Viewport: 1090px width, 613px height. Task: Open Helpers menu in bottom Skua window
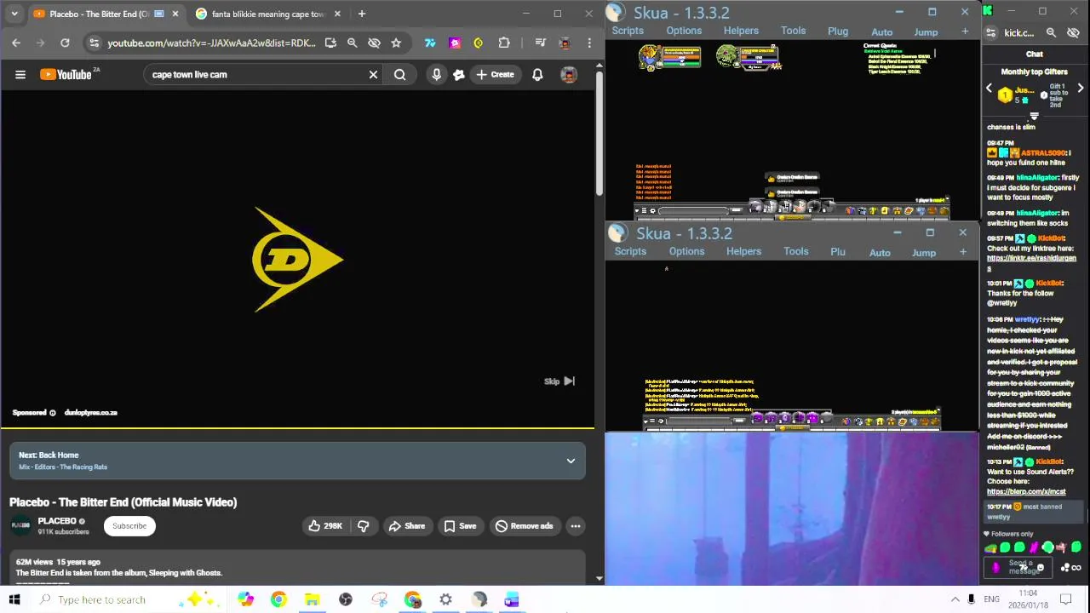(743, 251)
